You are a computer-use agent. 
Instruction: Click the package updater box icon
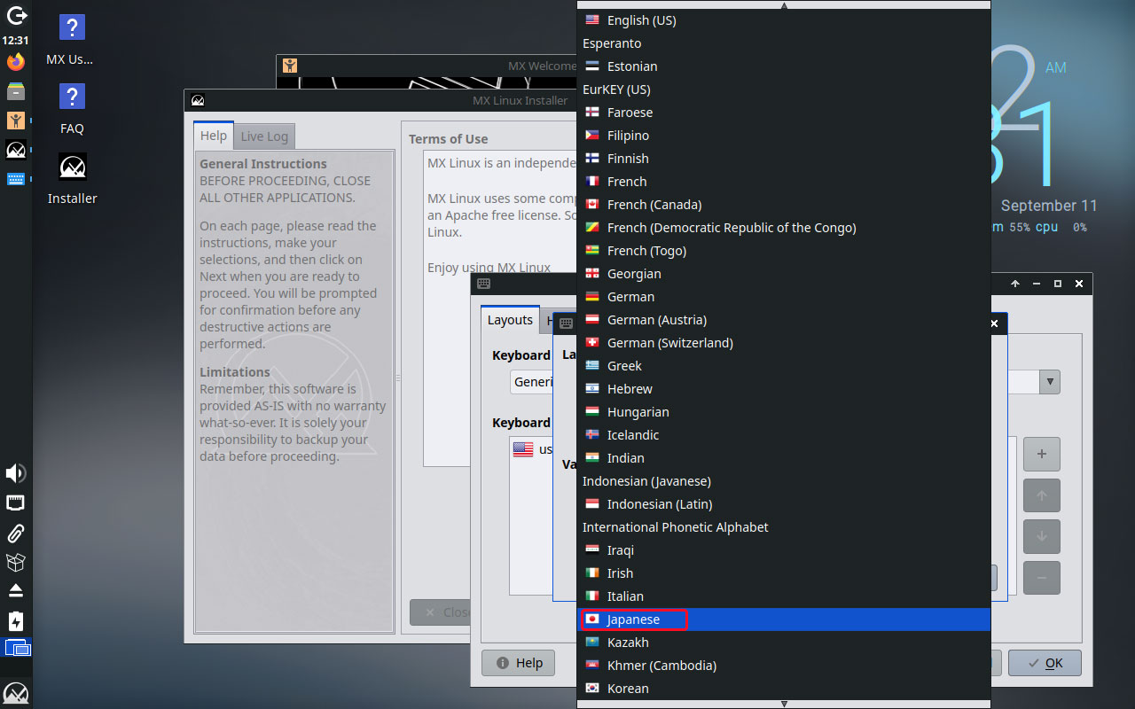tap(16, 563)
